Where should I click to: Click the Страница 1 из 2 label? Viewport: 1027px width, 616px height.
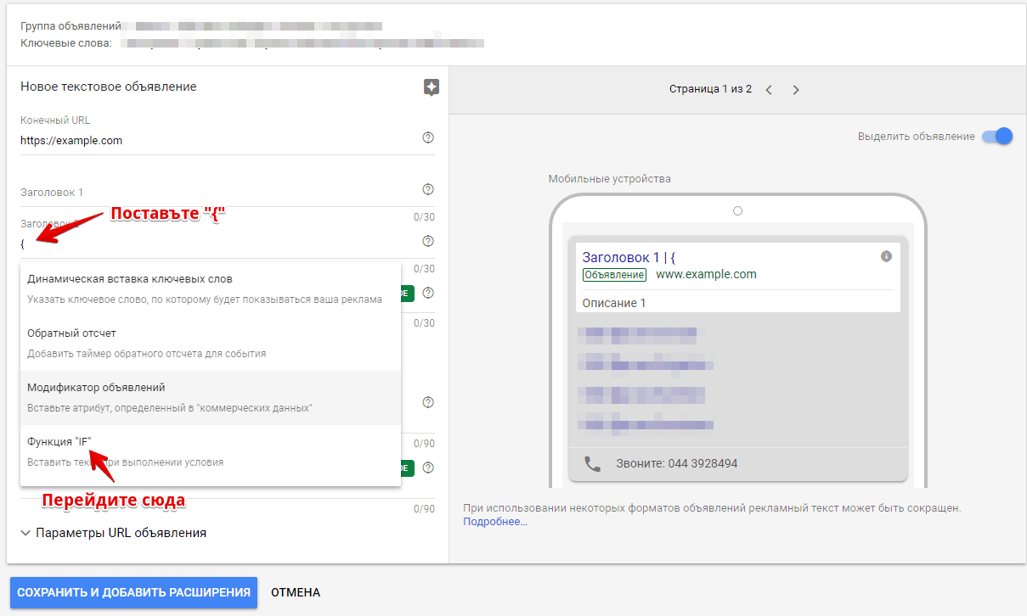click(x=710, y=89)
